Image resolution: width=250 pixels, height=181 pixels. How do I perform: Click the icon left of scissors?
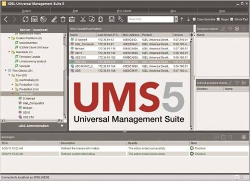click(x=72, y=19)
